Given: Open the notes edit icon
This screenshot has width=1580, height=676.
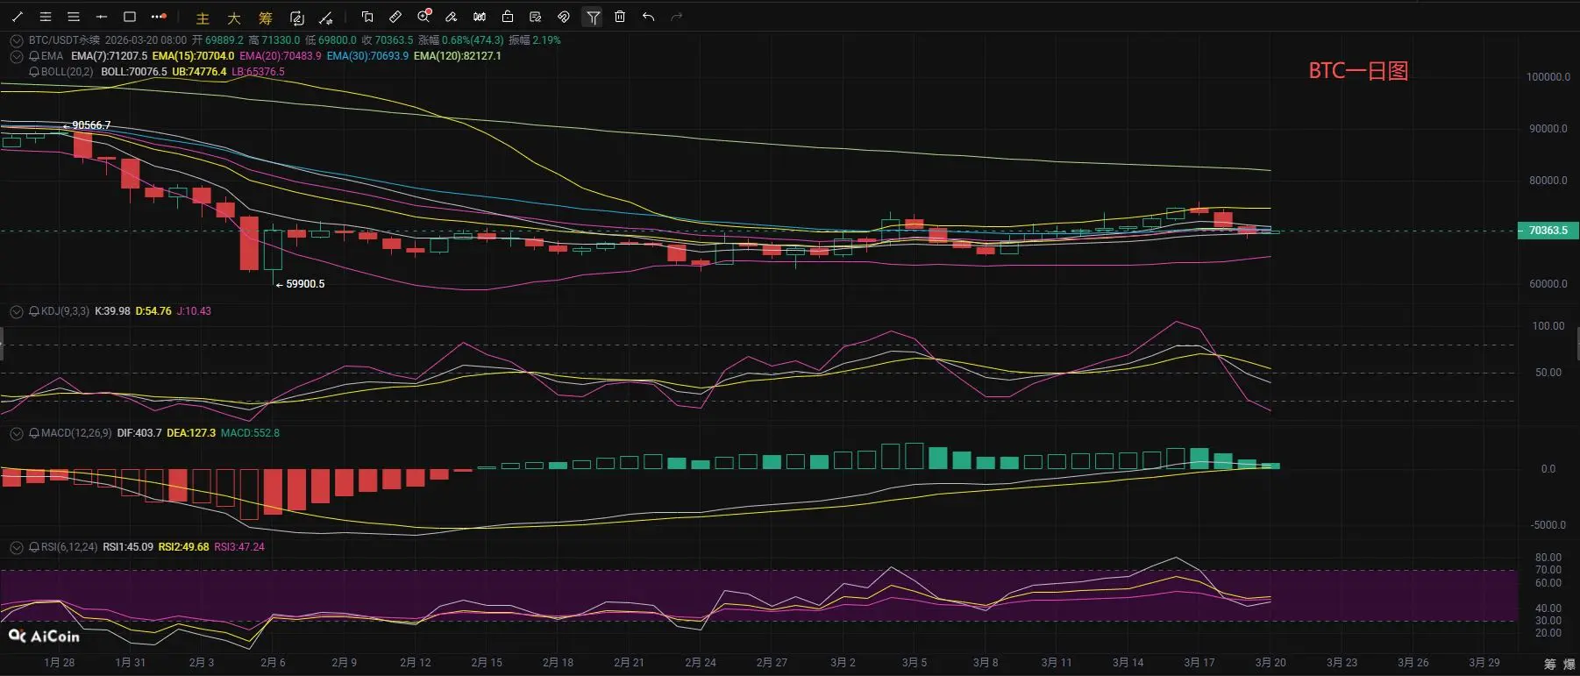Looking at the screenshot, I should tap(536, 17).
